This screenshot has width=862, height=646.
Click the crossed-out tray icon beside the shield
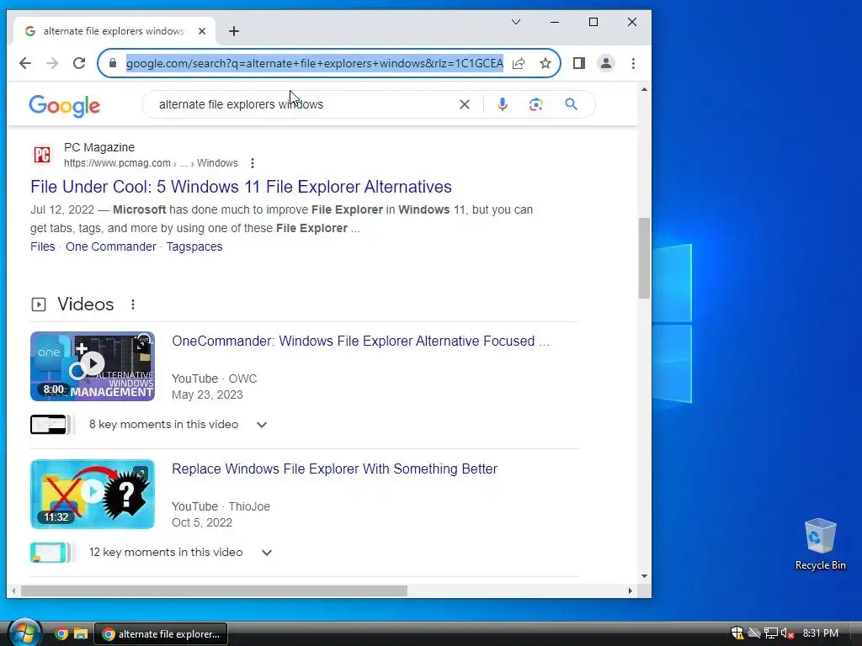click(754, 633)
